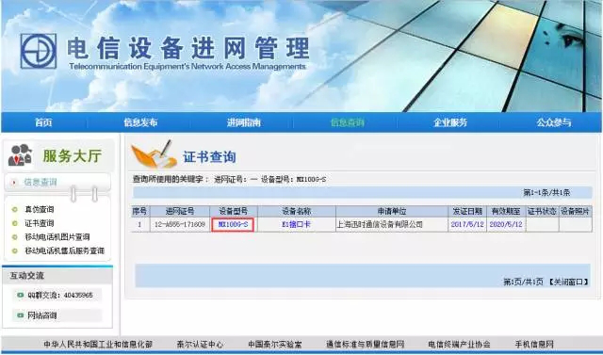Click the 互动交流 section heading
The width and height of the screenshot is (603, 355).
27,276
